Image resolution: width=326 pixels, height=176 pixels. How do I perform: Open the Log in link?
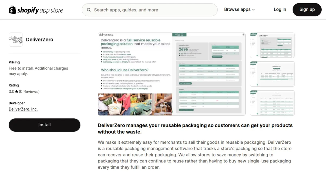click(280, 9)
